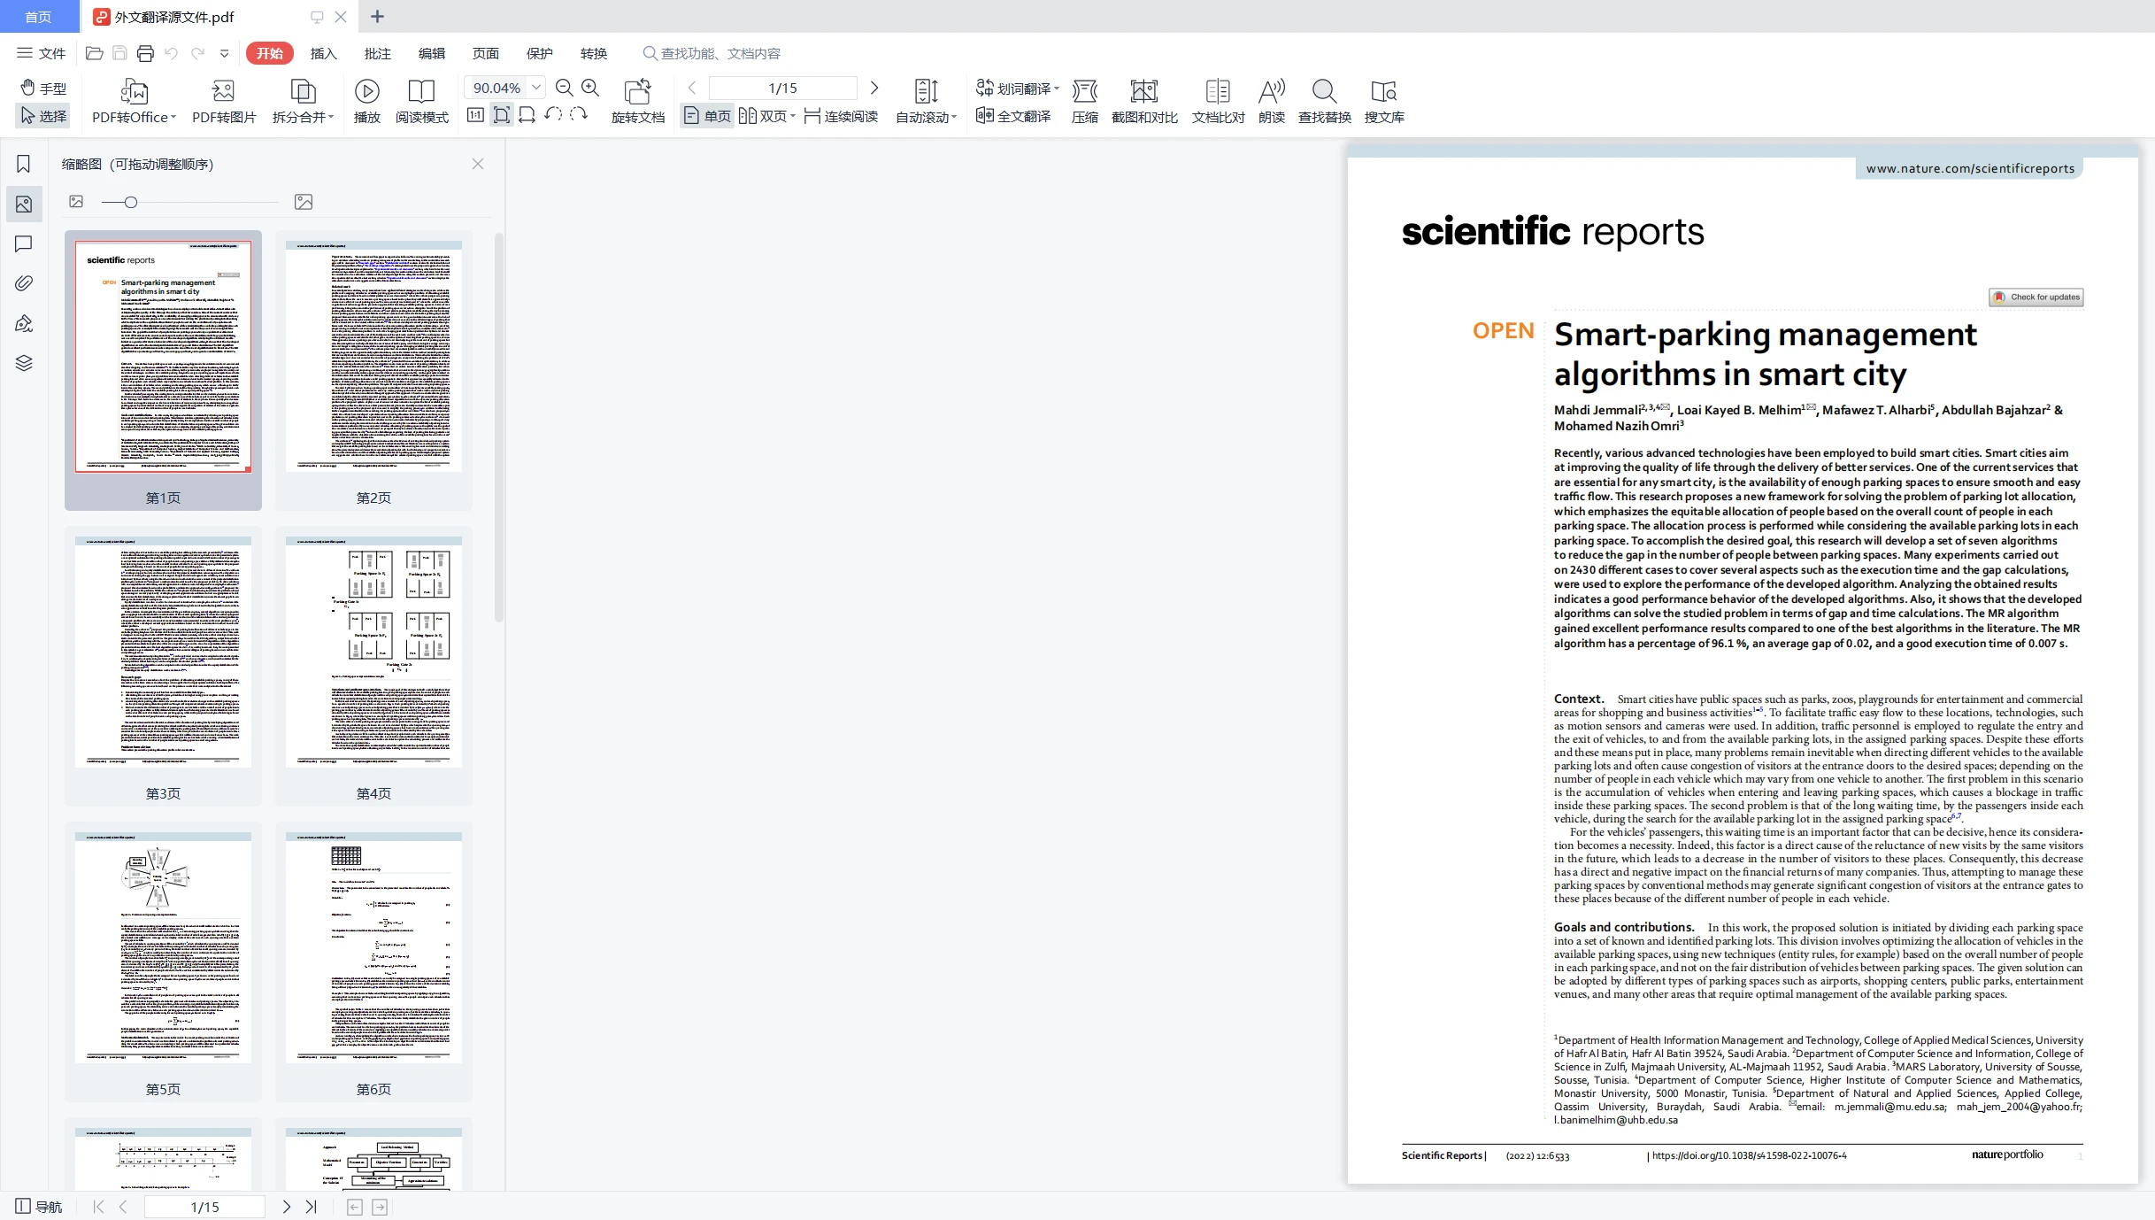Image resolution: width=2155 pixels, height=1220 pixels.
Task: Open the comments sidebar panel
Action: (x=24, y=243)
